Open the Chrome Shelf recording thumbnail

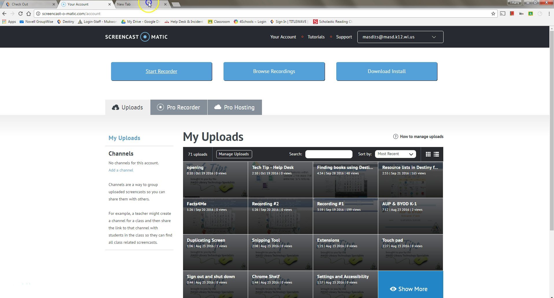point(280,284)
